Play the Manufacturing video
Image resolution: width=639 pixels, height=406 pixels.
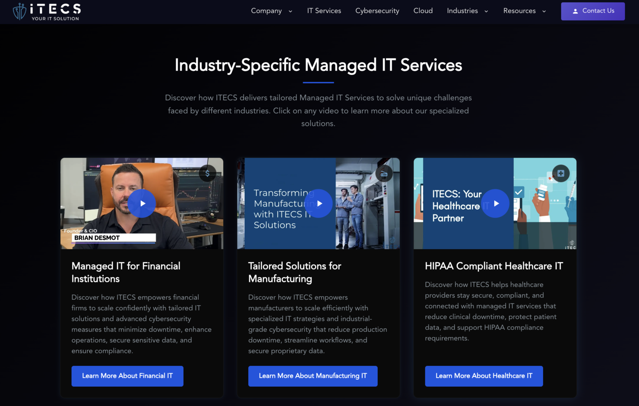coord(319,203)
